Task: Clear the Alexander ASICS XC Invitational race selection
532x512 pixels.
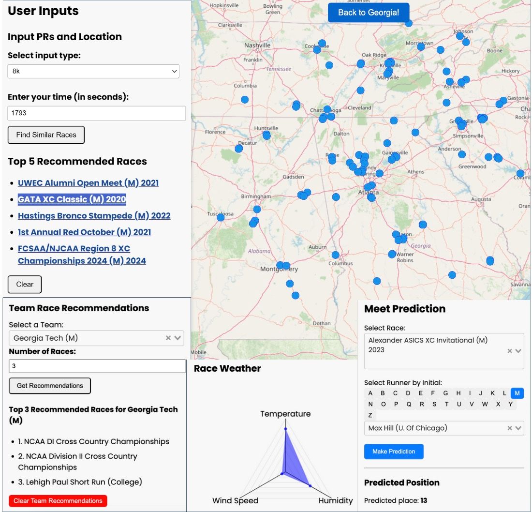Action: (509, 351)
